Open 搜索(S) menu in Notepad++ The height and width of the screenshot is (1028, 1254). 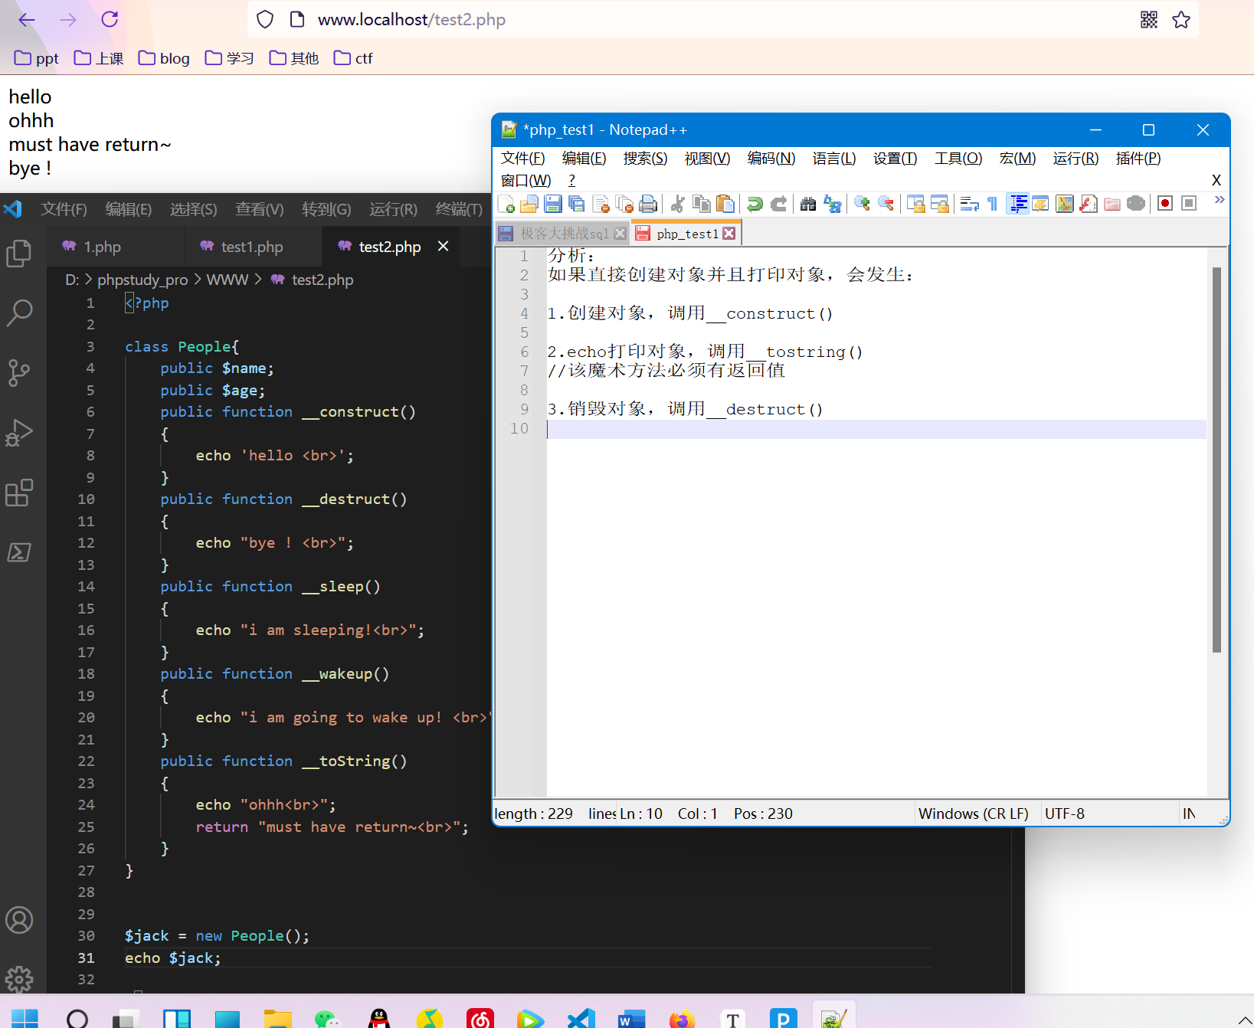646,158
